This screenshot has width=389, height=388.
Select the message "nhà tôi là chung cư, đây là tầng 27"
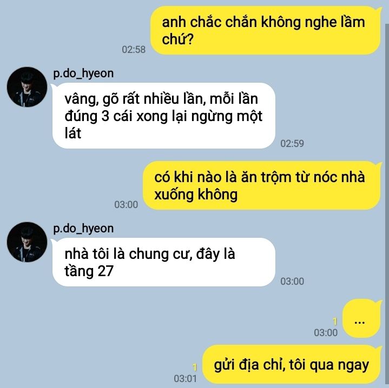[x=164, y=262]
